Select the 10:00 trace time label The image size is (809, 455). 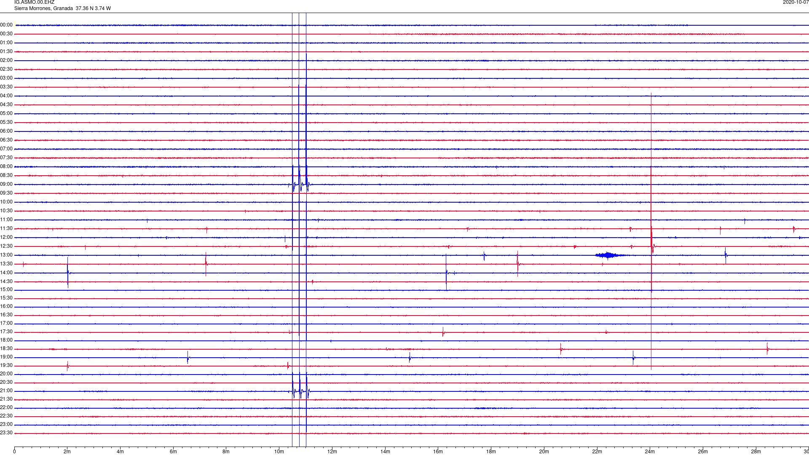point(6,202)
